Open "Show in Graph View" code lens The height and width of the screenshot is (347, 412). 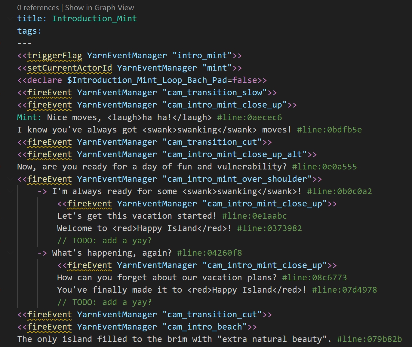[100, 8]
